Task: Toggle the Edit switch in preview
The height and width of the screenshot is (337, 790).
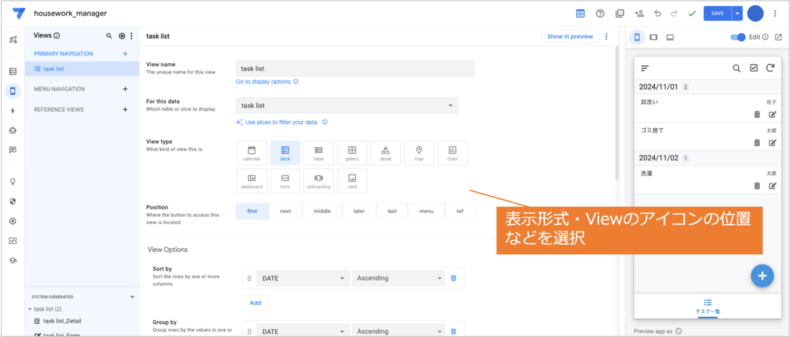Action: (738, 37)
